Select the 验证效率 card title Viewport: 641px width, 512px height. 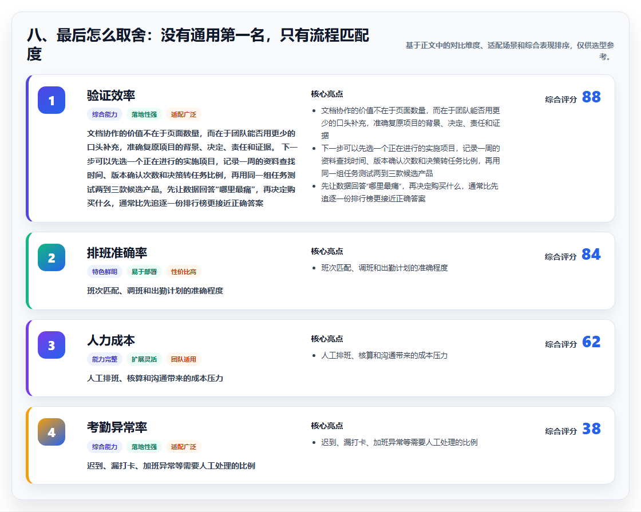click(111, 95)
